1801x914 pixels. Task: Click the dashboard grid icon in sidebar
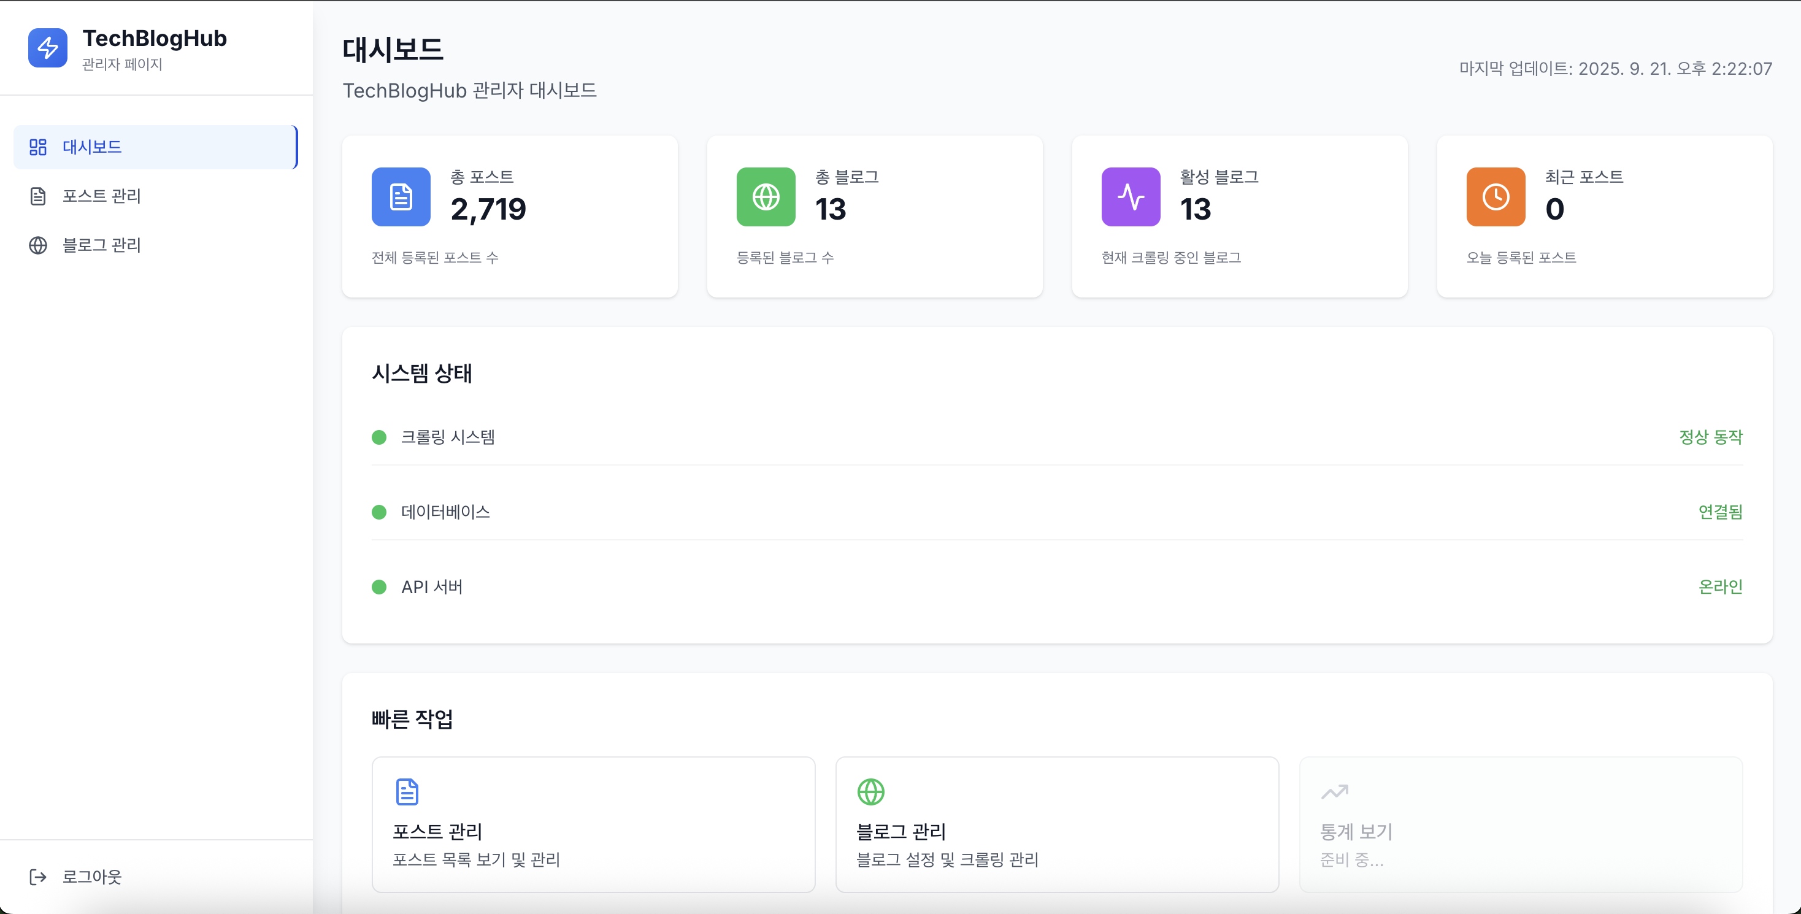38,147
